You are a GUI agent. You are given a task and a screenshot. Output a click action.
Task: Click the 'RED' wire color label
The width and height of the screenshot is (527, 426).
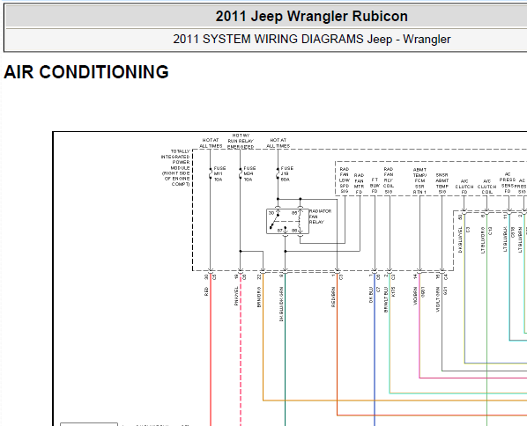[x=206, y=291]
